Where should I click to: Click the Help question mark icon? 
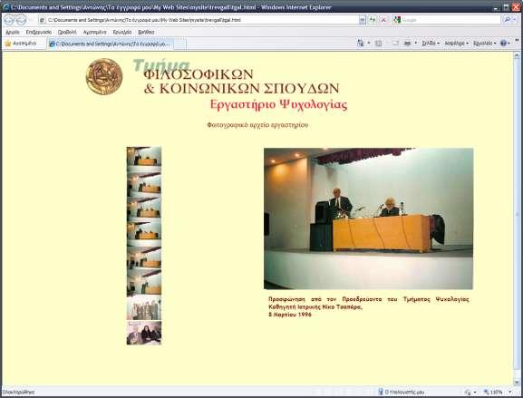[503, 43]
